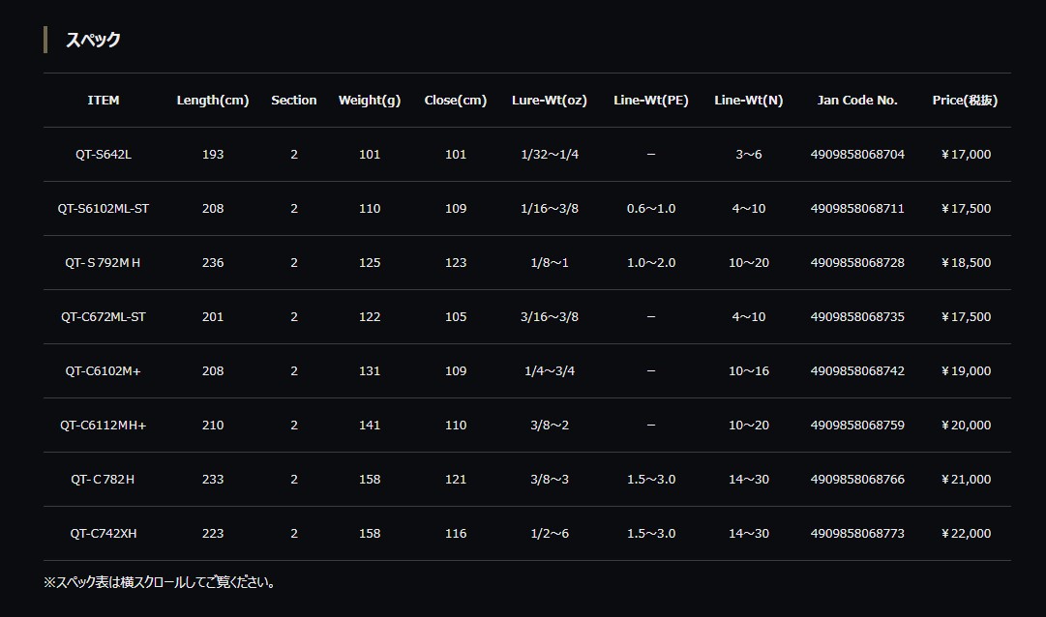Viewport: 1046px width, 617px height.
Task: Select the QT-C672ML-ST model cell
Action: click(104, 317)
